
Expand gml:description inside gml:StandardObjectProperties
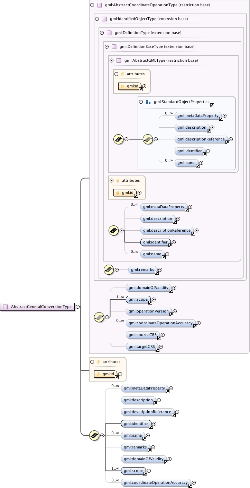point(212,127)
